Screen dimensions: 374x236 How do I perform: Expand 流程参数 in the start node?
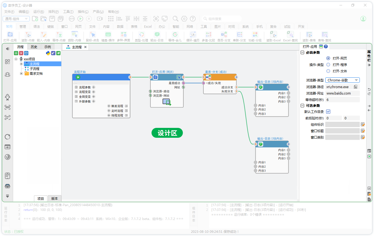tap(76, 87)
